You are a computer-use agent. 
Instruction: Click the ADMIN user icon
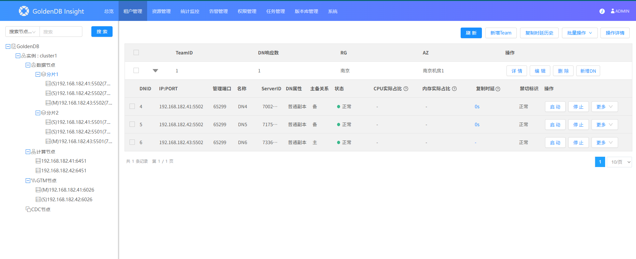pyautogui.click(x=613, y=11)
